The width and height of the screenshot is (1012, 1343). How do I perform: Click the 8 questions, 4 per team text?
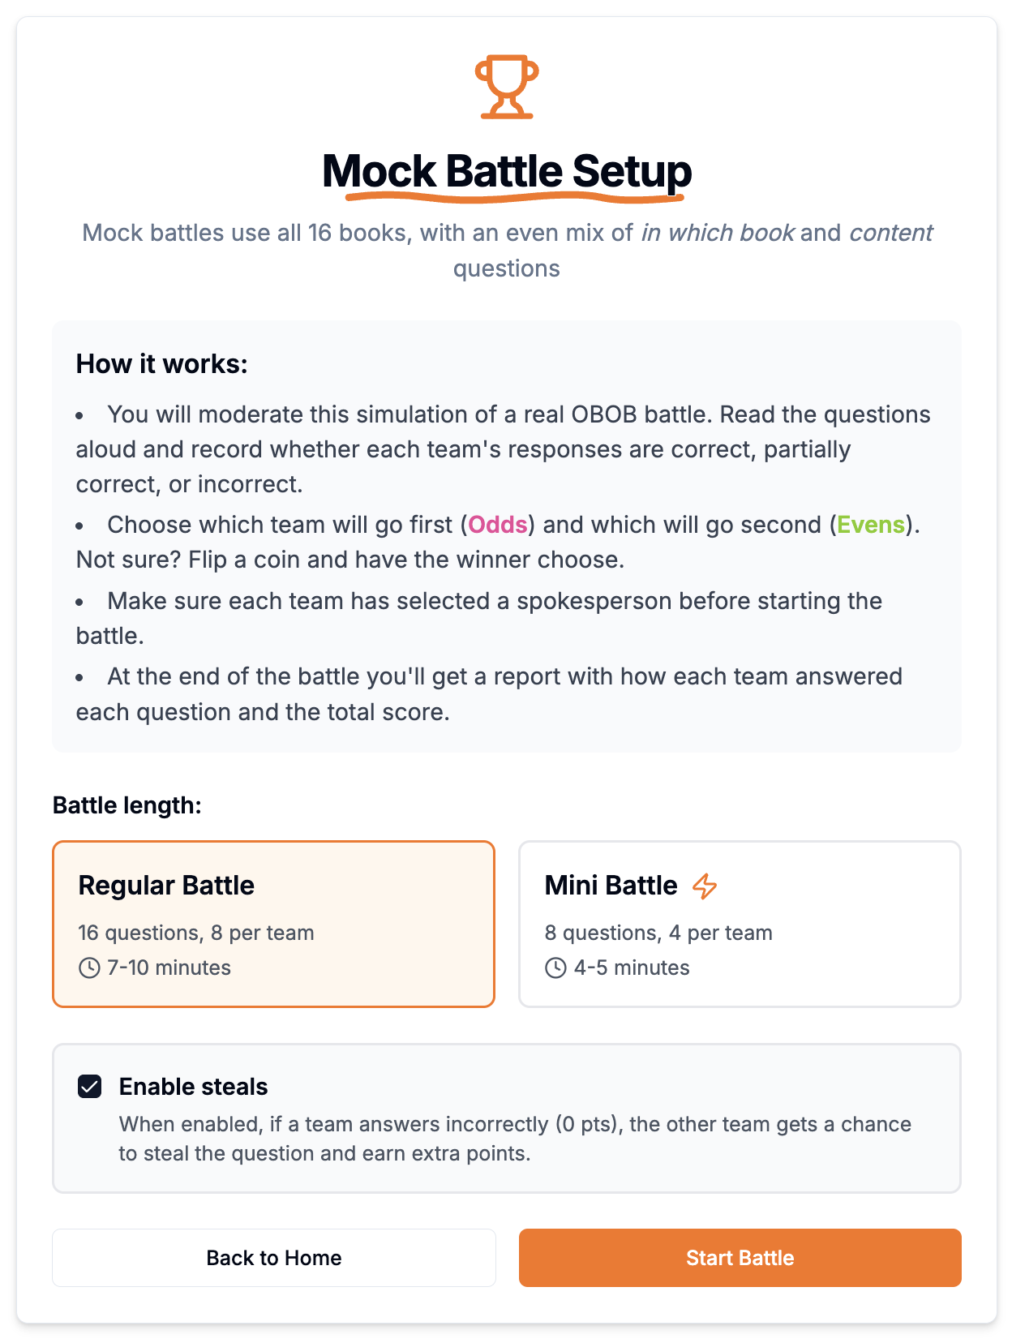click(658, 933)
